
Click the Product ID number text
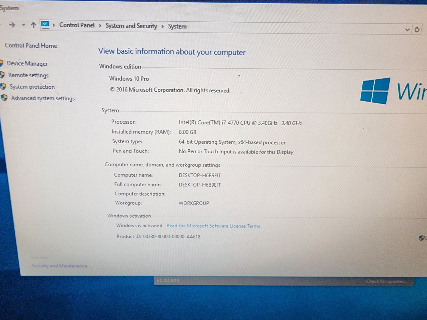click(x=172, y=237)
